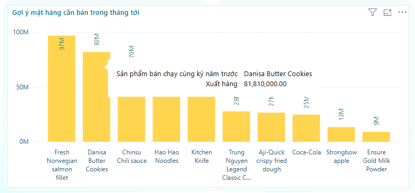This screenshot has width=415, height=193.
Task: Click the Strongbow apple axis label
Action: pos(341,157)
